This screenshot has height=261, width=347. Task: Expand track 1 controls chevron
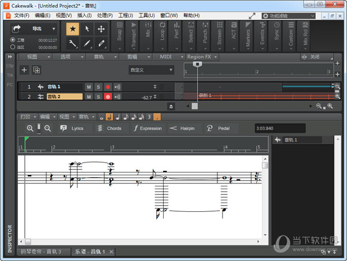coord(155,87)
